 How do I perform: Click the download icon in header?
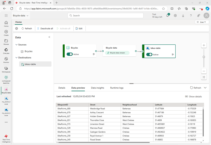pos(183,15)
